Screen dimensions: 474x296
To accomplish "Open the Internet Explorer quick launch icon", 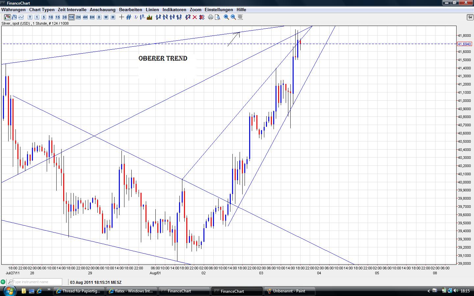I will click(x=39, y=291).
